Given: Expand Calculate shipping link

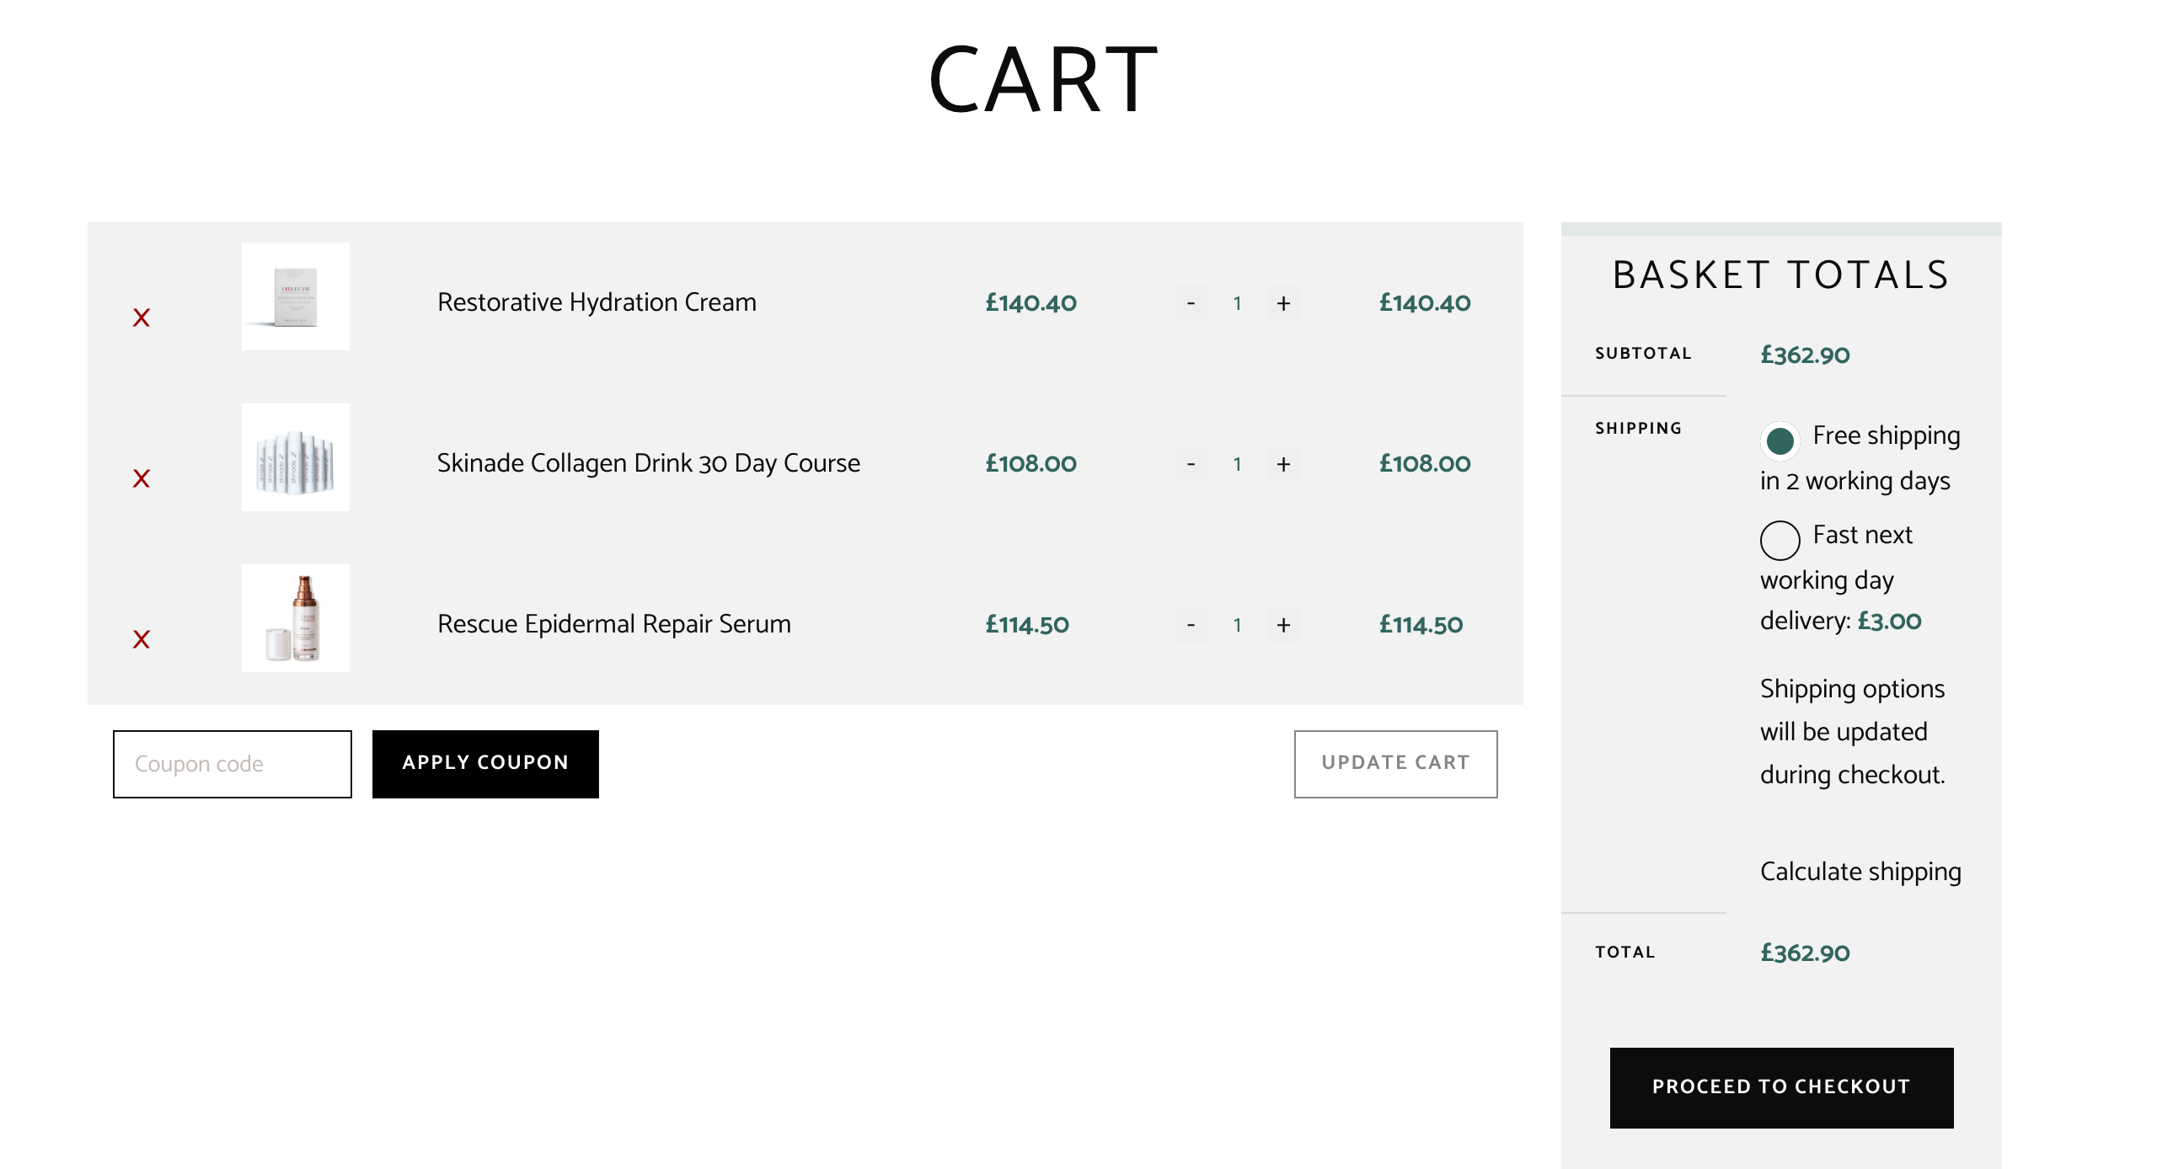Looking at the screenshot, I should [x=1860, y=872].
